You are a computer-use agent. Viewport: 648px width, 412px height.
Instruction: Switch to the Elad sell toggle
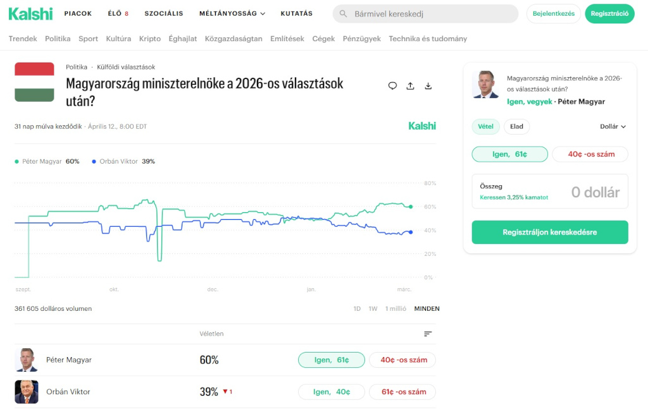(517, 126)
